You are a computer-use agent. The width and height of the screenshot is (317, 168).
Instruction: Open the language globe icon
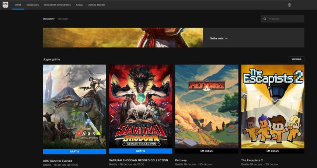(x=289, y=5)
